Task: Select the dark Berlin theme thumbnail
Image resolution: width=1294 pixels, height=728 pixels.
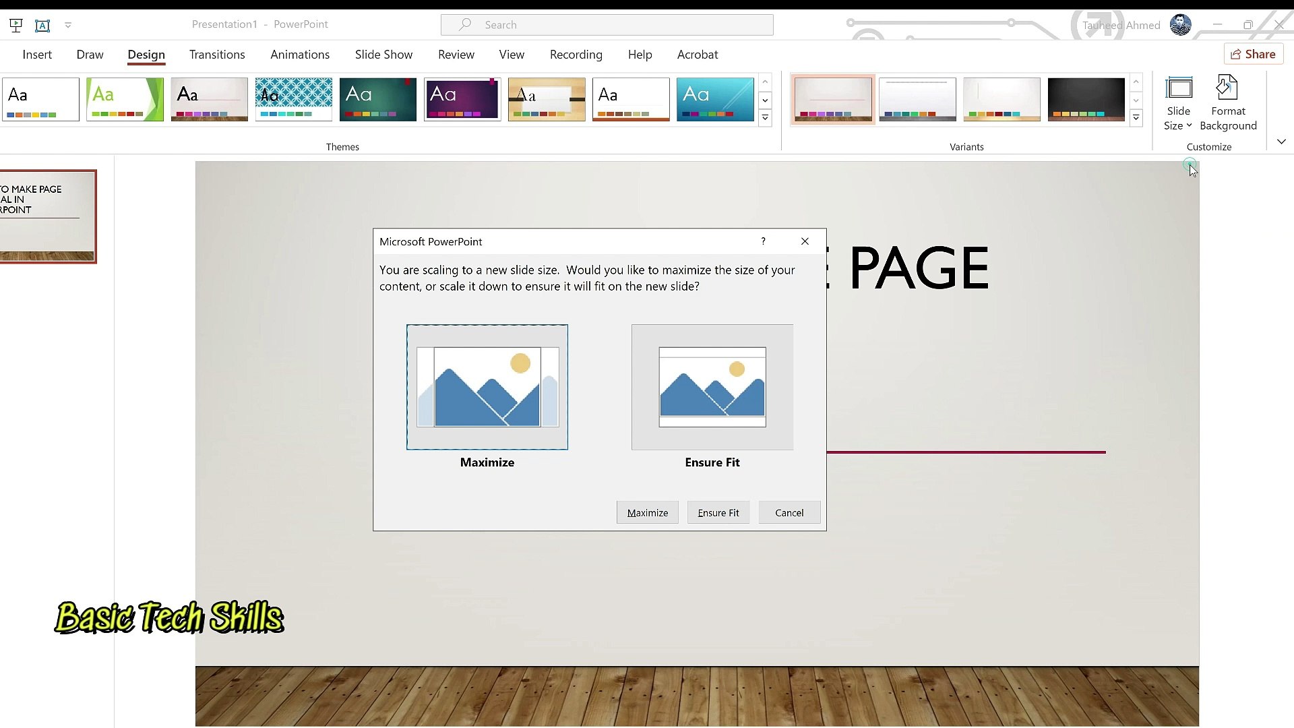Action: (x=377, y=99)
